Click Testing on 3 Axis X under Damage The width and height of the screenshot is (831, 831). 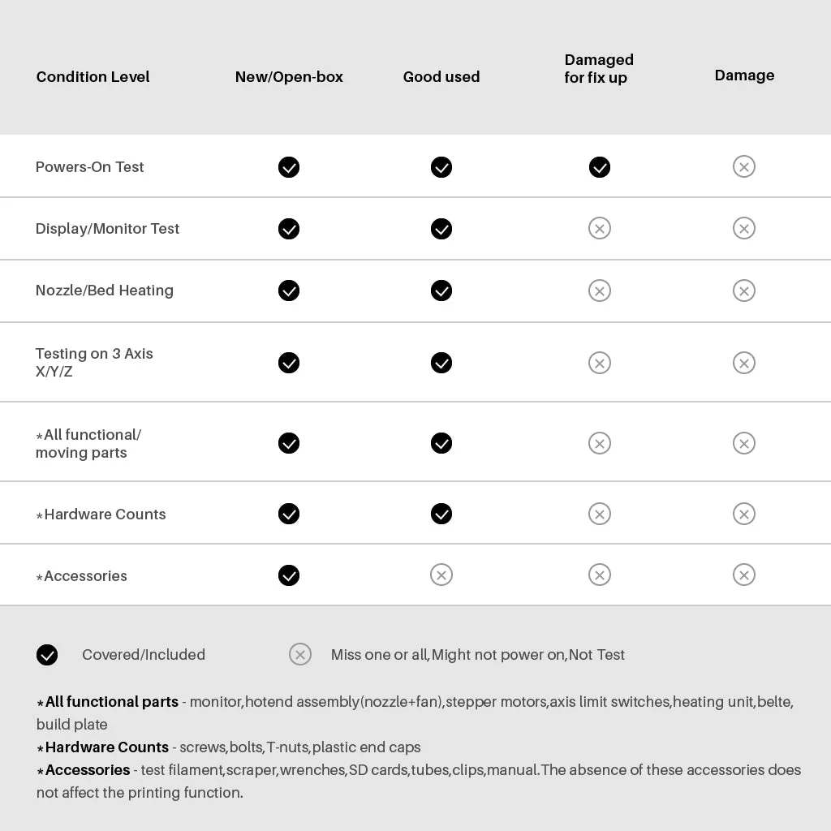pyautogui.click(x=743, y=363)
